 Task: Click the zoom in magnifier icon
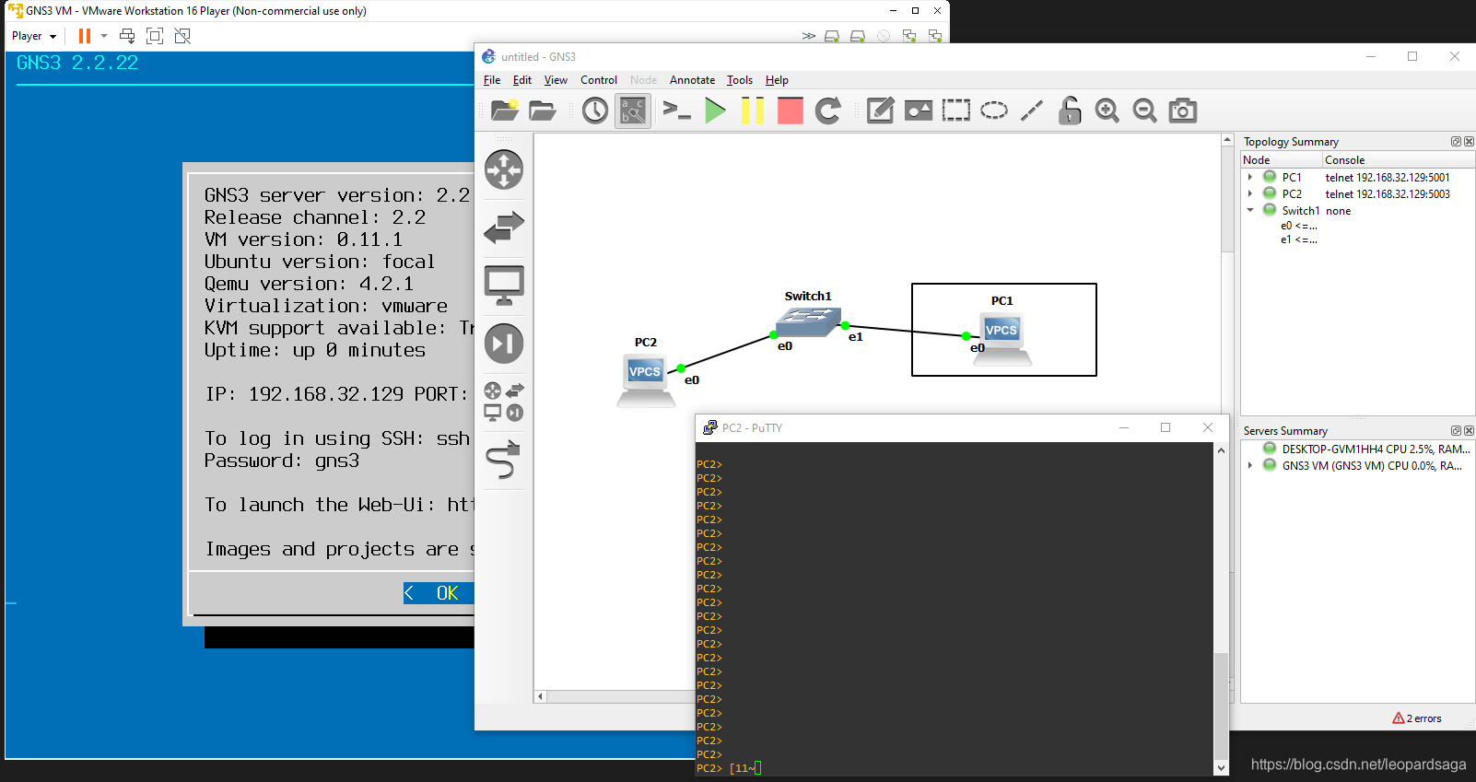1107,111
